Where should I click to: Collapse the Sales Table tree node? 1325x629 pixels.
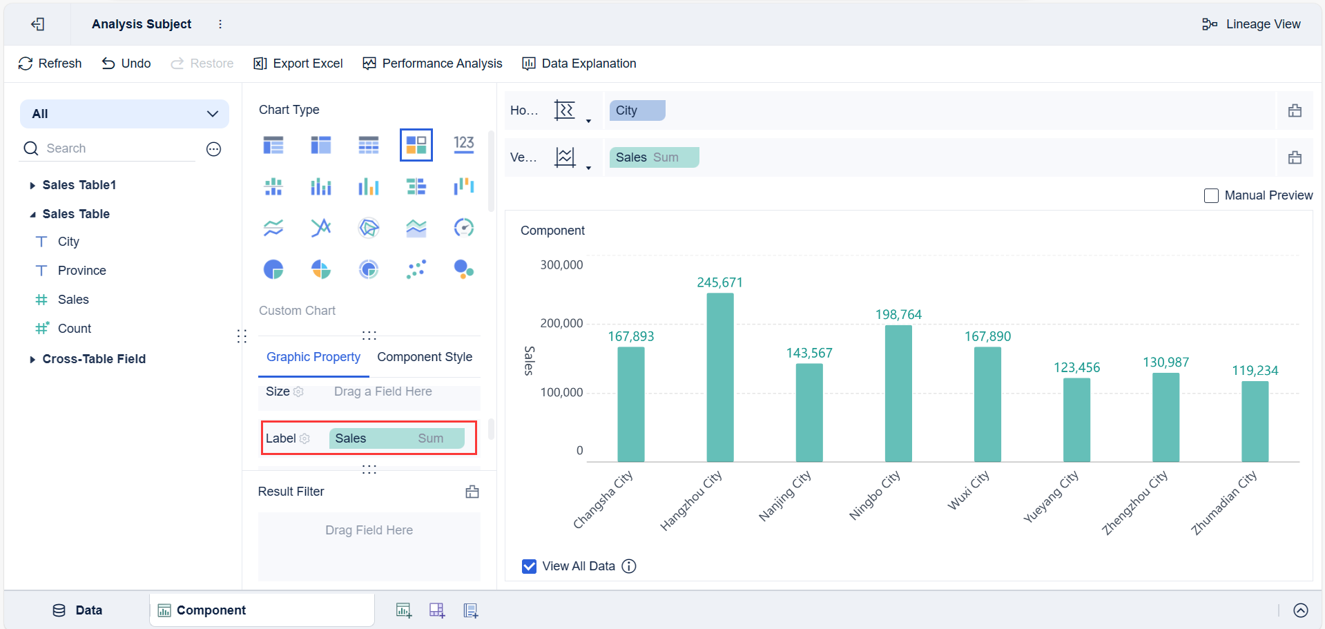[32, 214]
